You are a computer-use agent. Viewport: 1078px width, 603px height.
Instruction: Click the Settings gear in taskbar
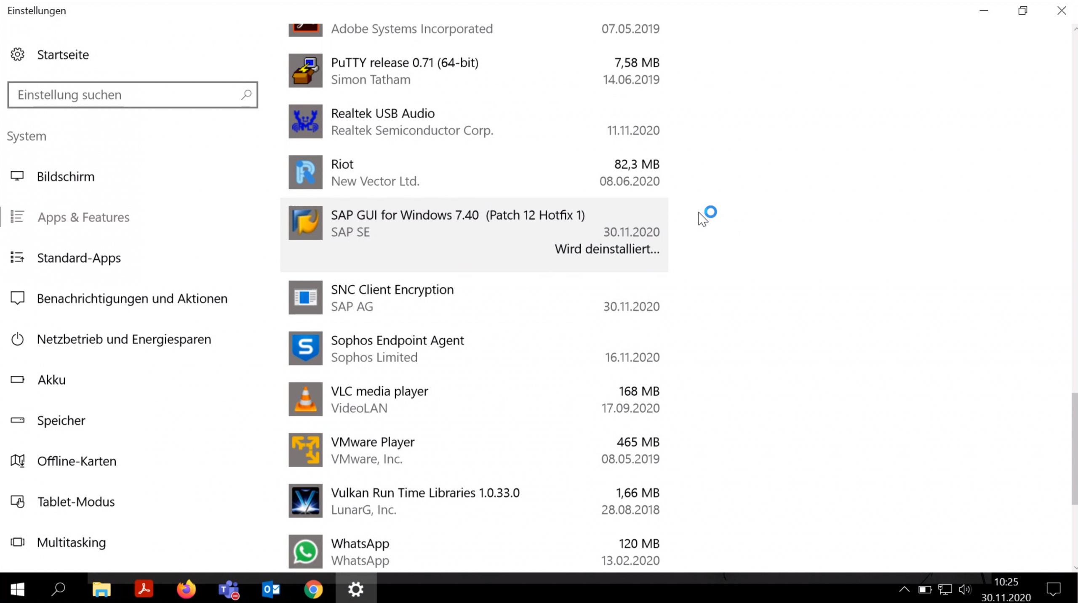point(356,589)
